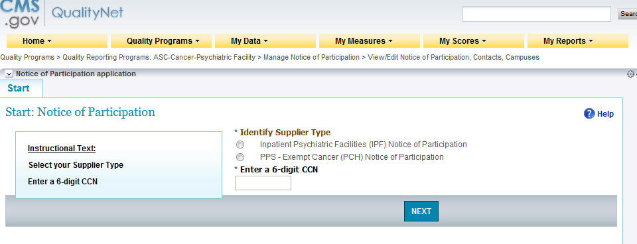The image size is (637, 244).
Task: Select Inpatient Psychiatric Facilities (IPF) radio button
Action: pyautogui.click(x=240, y=145)
